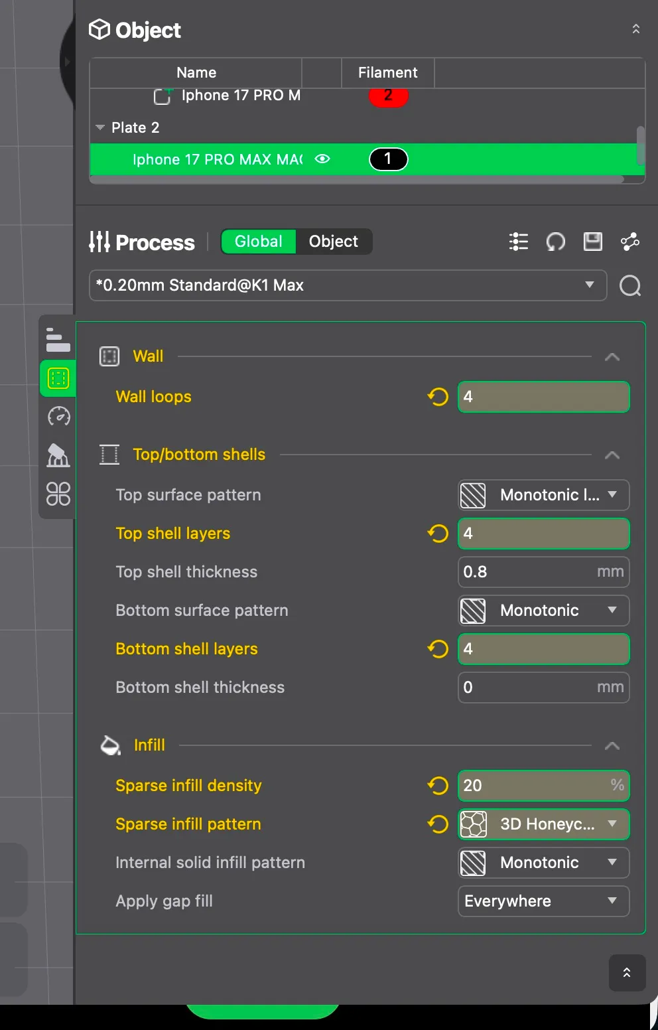Viewport: 658px width, 1030px height.
Task: Collapse the Plate 2 tree item
Action: click(x=100, y=127)
